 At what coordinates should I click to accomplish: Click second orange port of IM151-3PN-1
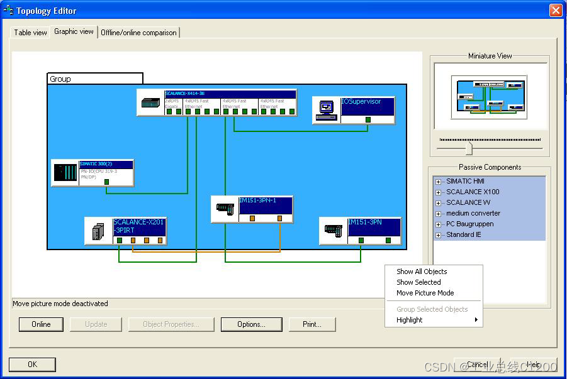point(279,218)
